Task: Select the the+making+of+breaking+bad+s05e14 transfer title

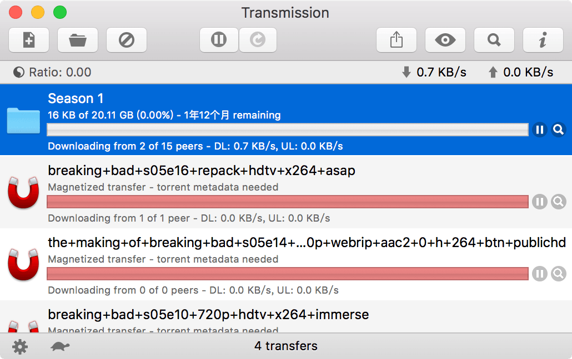Action: click(307, 243)
